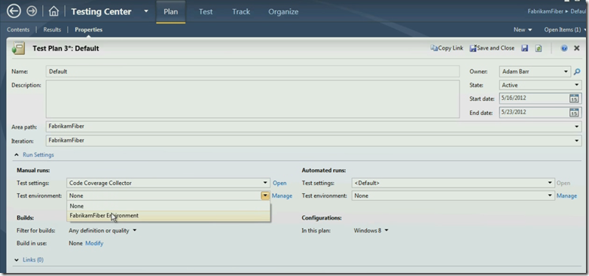Open the Contents sub-tab
589x276 pixels.
coord(18,29)
